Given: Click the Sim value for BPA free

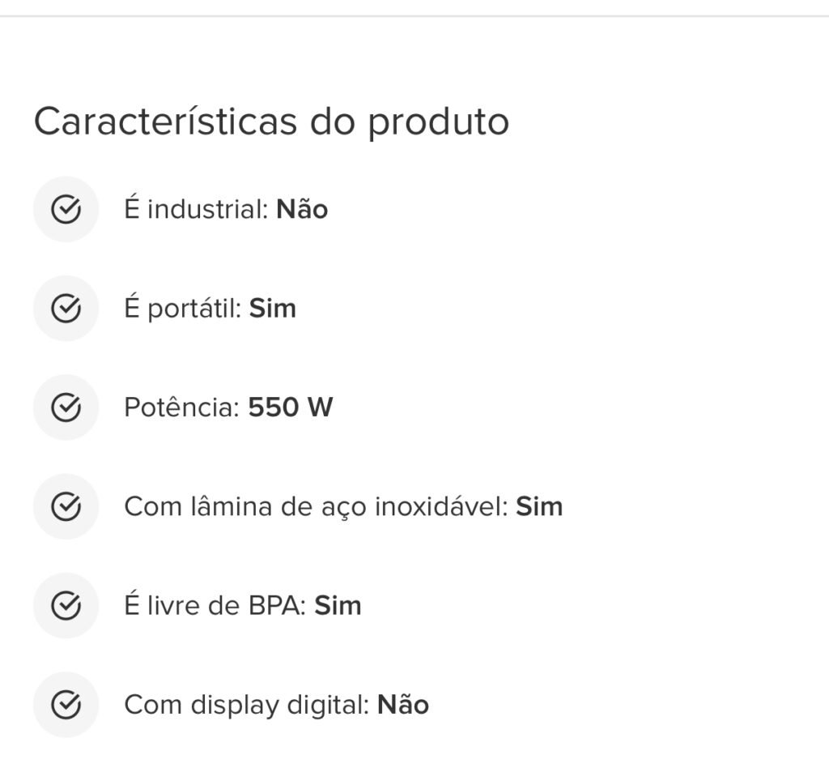Looking at the screenshot, I should click(338, 606).
